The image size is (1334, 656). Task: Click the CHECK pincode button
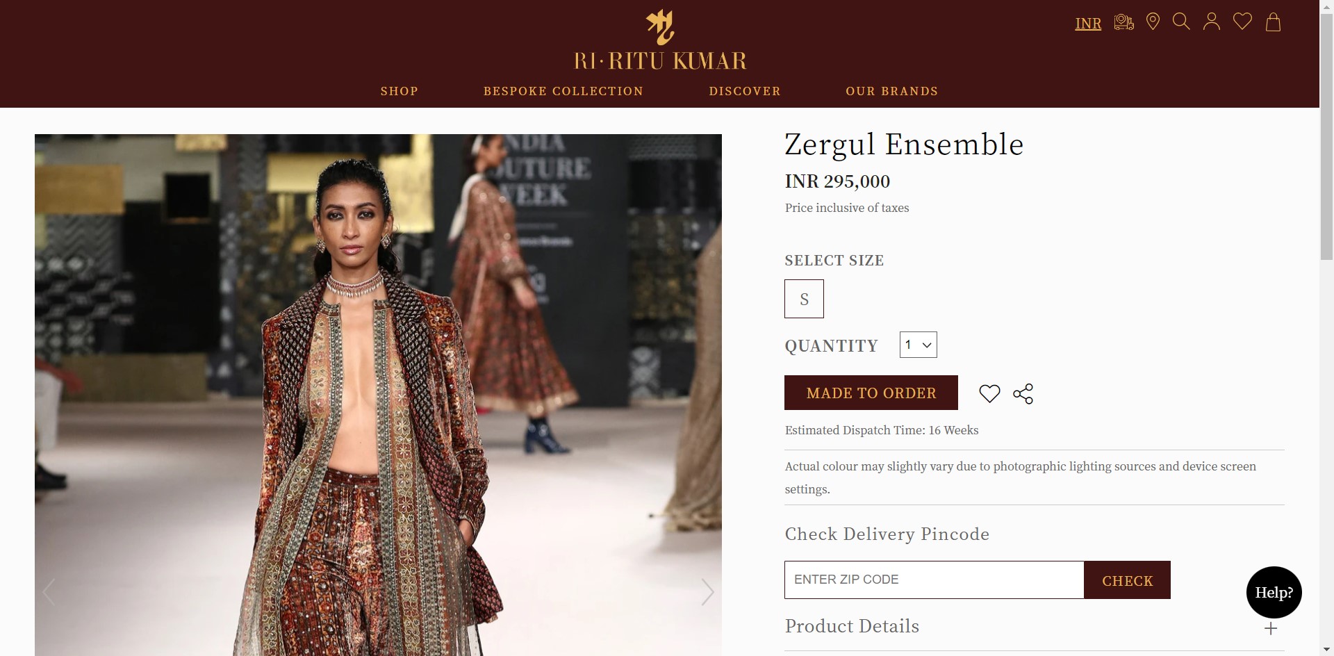pyautogui.click(x=1127, y=580)
